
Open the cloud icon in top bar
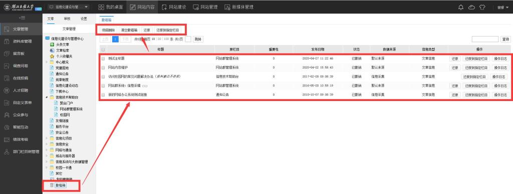pos(471,7)
